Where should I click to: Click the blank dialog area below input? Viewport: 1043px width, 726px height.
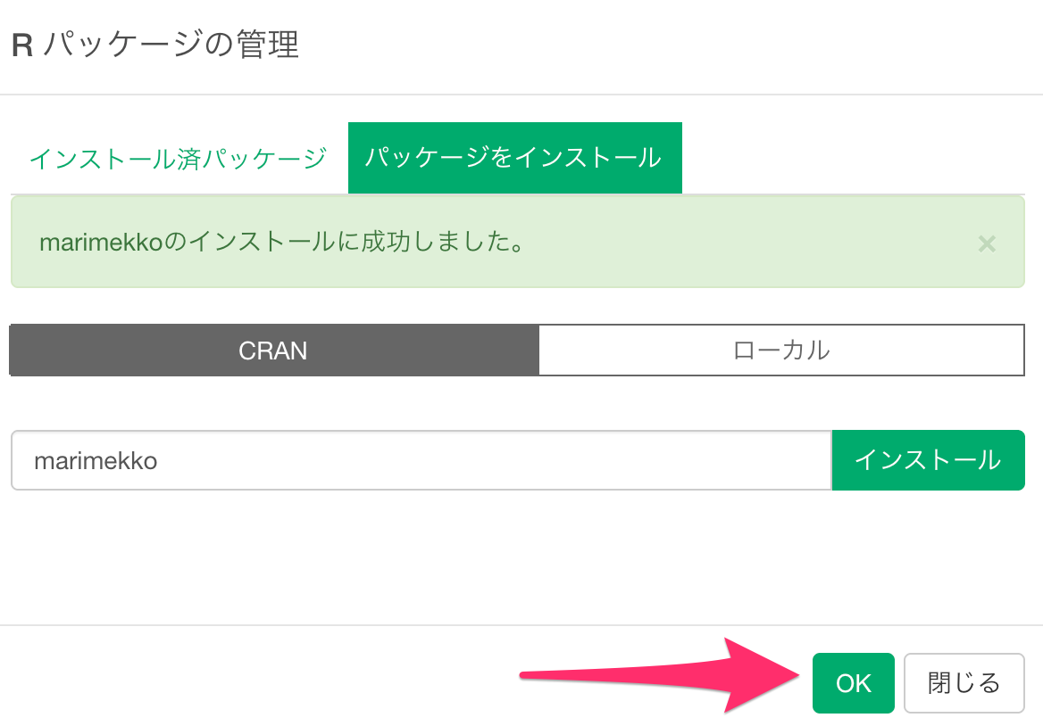click(519, 558)
